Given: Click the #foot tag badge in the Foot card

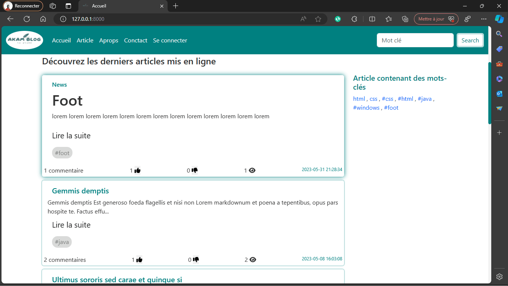Looking at the screenshot, I should (x=62, y=153).
